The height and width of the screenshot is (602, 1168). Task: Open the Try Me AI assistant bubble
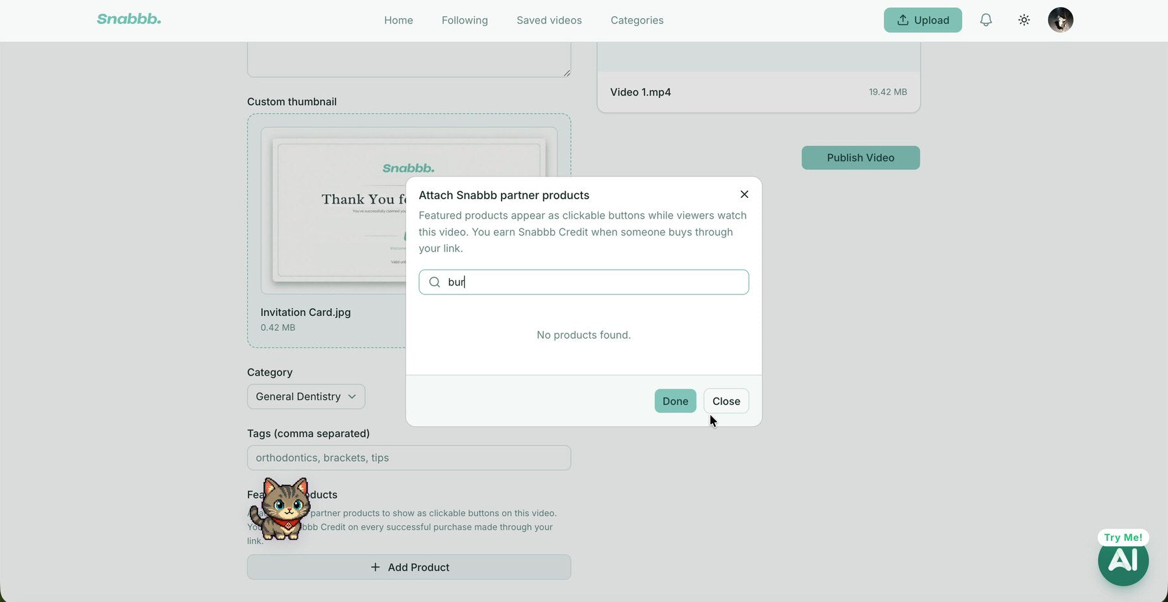1123,559
